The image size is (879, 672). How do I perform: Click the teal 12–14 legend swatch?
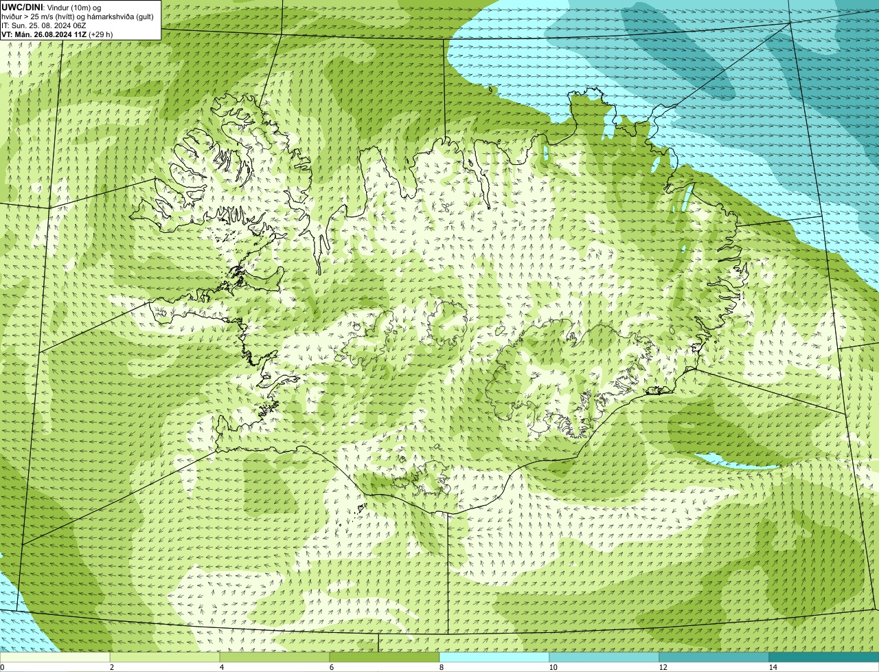coord(714,657)
